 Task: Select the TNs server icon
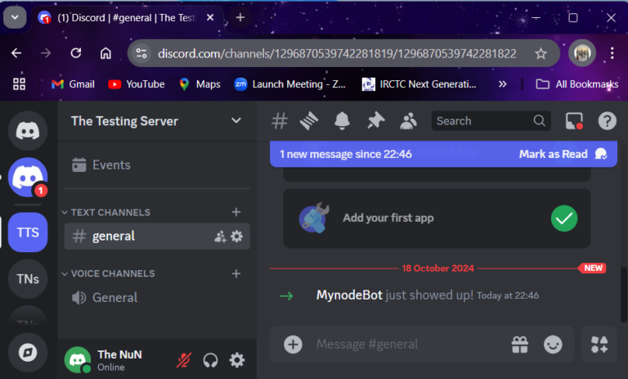(x=28, y=279)
